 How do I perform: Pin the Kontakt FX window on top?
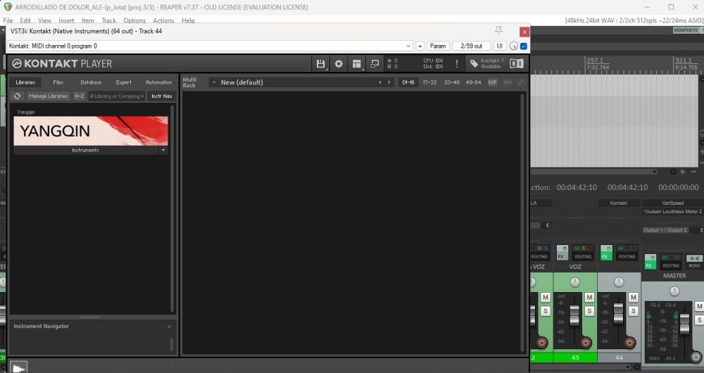[x=498, y=30]
